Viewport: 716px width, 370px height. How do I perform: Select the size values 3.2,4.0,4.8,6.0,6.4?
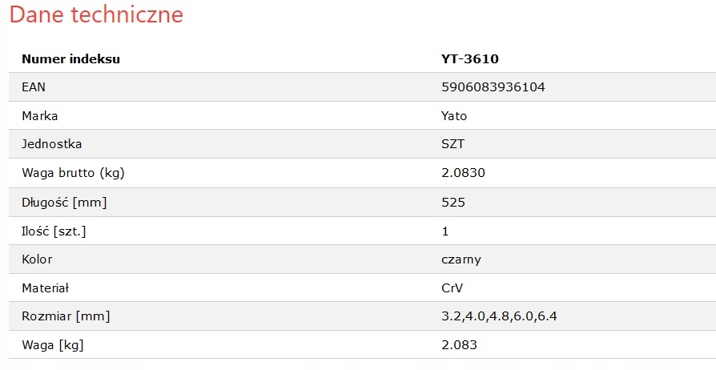pyautogui.click(x=499, y=316)
